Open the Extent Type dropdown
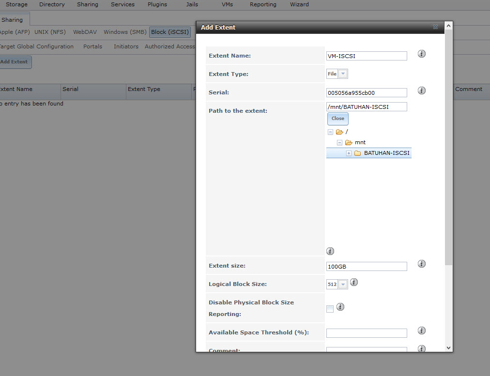 [x=343, y=74]
